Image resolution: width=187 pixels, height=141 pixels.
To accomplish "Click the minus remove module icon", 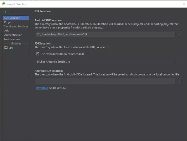I will coord(11,12).
